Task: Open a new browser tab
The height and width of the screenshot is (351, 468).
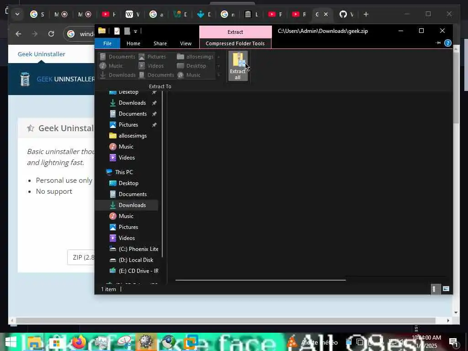Action: pos(366,14)
